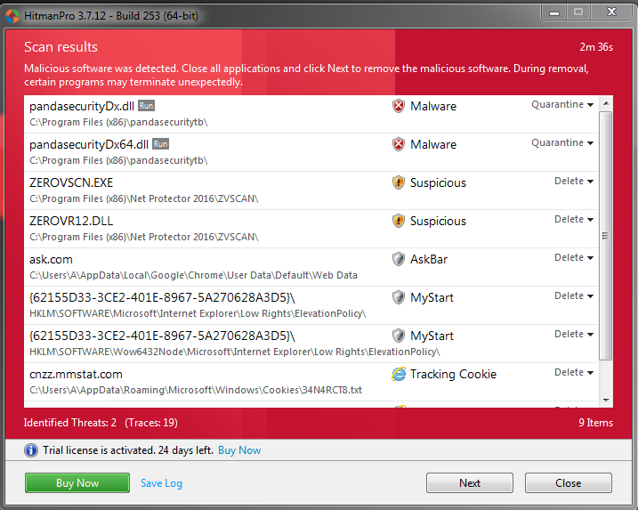Close the HitmanPro window with X

click(611, 12)
